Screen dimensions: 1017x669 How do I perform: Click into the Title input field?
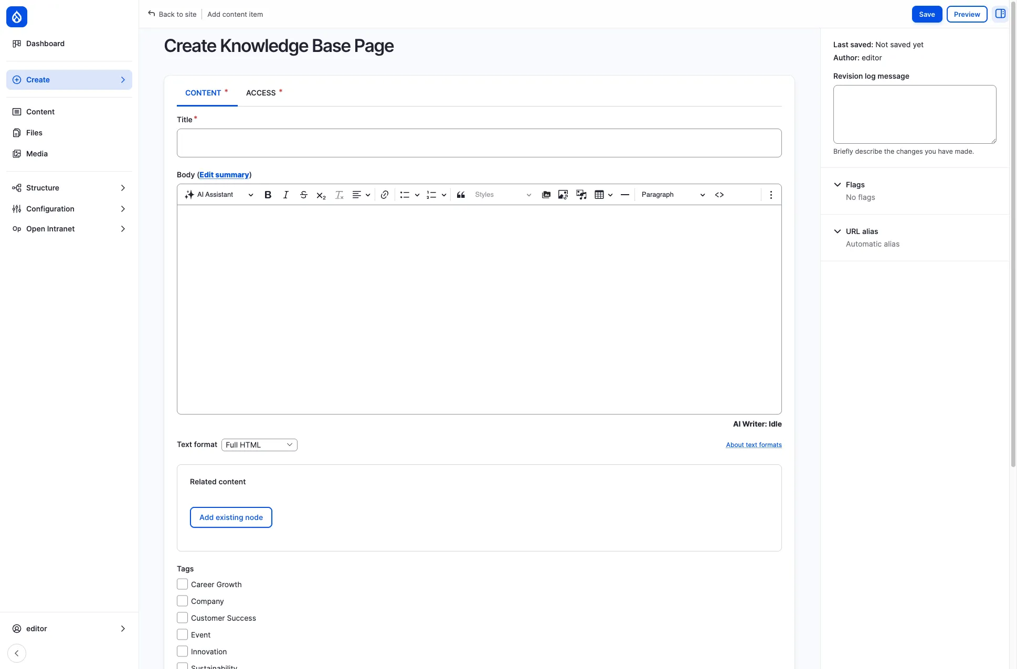pyautogui.click(x=479, y=143)
